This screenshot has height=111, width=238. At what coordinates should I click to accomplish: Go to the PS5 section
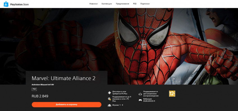tap(135, 4)
